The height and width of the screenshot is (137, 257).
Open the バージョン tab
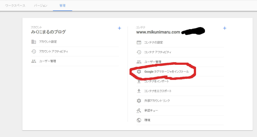tap(41, 6)
